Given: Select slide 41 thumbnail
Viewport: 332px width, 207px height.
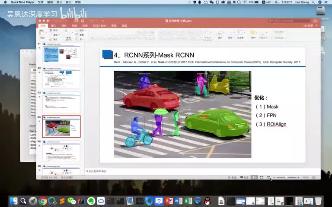Looking at the screenshot, I should [61, 54].
